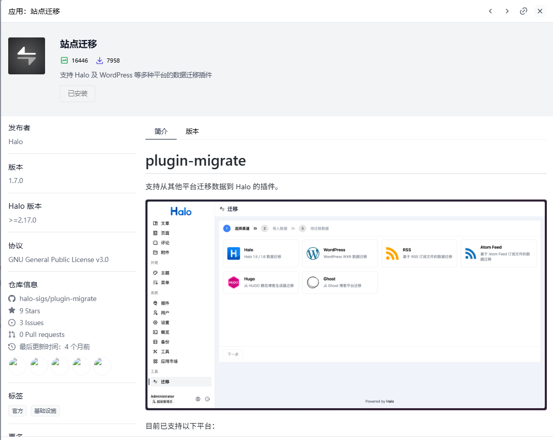Open the 3 Issues link

coord(31,323)
